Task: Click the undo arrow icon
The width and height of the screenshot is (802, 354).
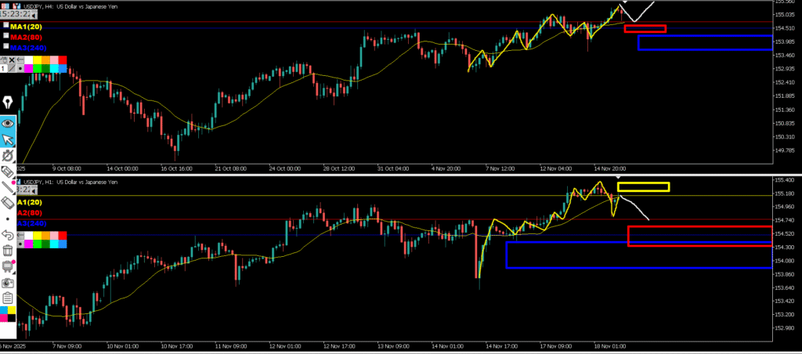Action: [x=9, y=234]
